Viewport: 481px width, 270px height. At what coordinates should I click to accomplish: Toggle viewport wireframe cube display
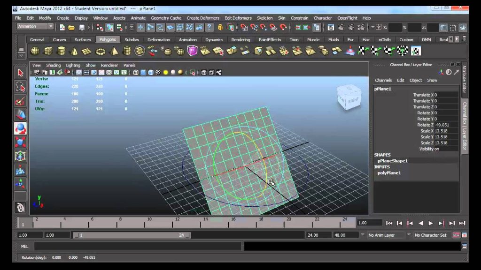[x=136, y=73]
